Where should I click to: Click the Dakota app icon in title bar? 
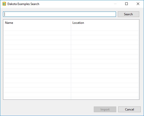[4, 4]
